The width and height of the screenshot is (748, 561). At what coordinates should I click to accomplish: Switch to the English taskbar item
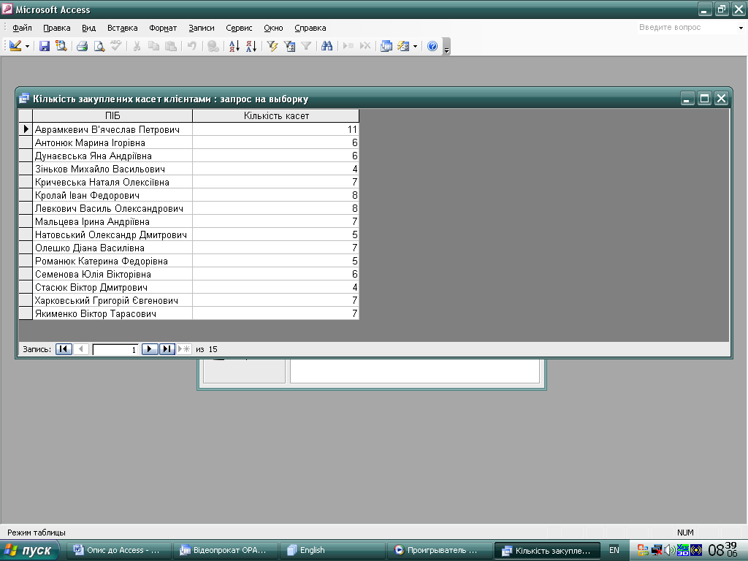332,550
